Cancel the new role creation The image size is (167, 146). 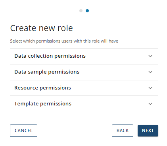pos(23,130)
